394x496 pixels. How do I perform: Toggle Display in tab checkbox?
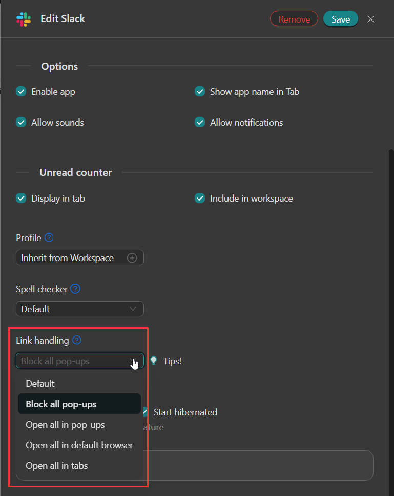point(21,198)
